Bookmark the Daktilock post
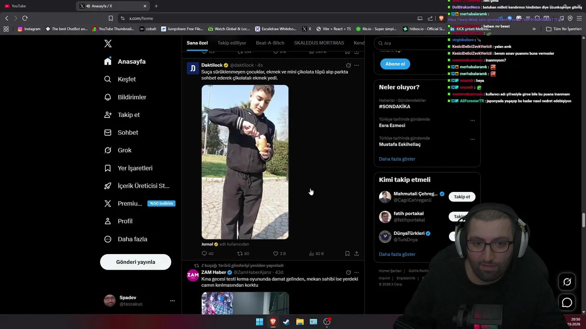 [x=347, y=254]
